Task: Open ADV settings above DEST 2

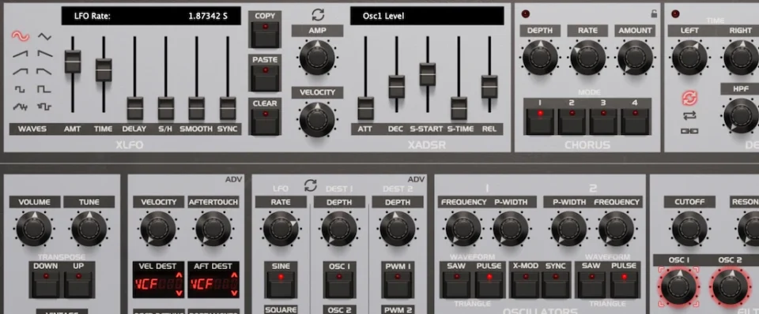Action: (417, 180)
